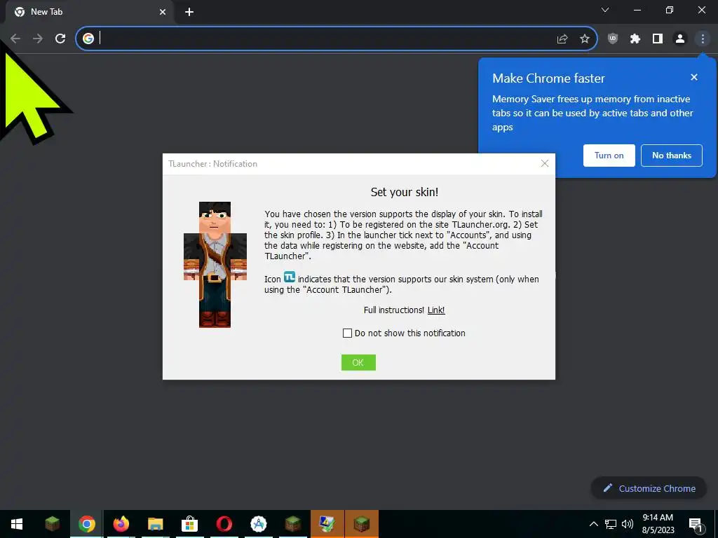The width and height of the screenshot is (718, 538).
Task: Open the tab search chevron in the title bar
Action: (605, 10)
